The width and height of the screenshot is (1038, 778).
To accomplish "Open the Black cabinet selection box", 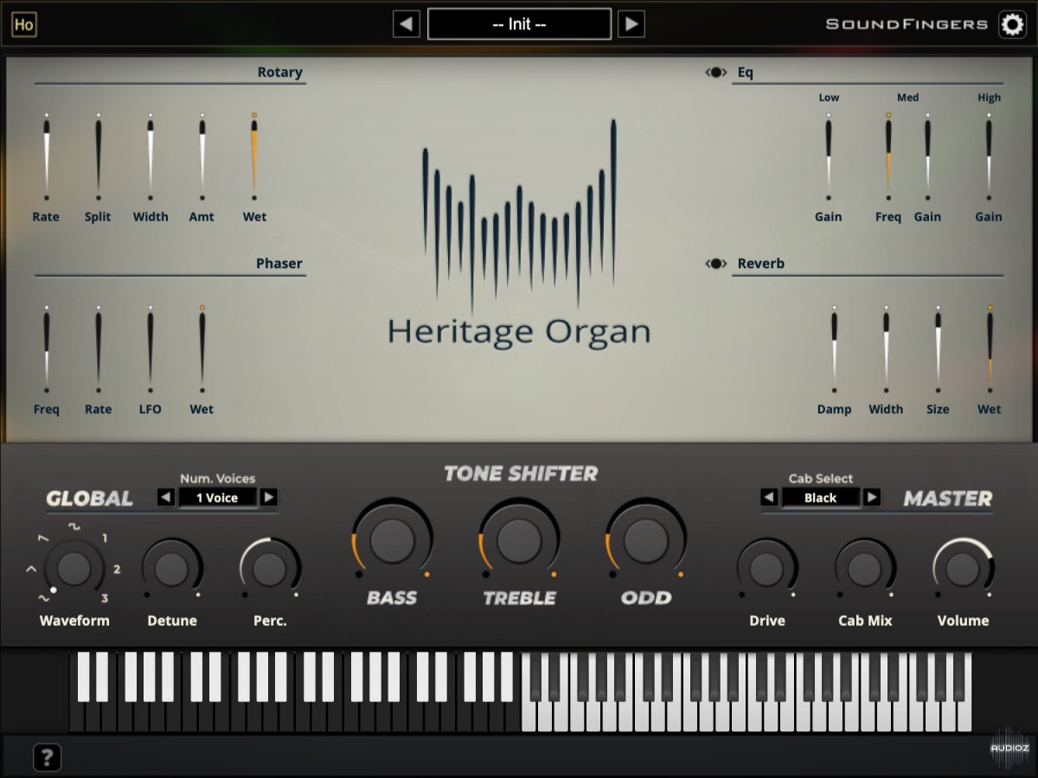I will click(x=820, y=497).
